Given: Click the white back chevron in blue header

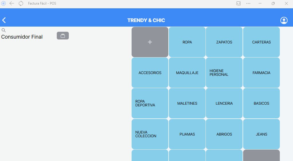Looking at the screenshot, I should (x=4, y=20).
